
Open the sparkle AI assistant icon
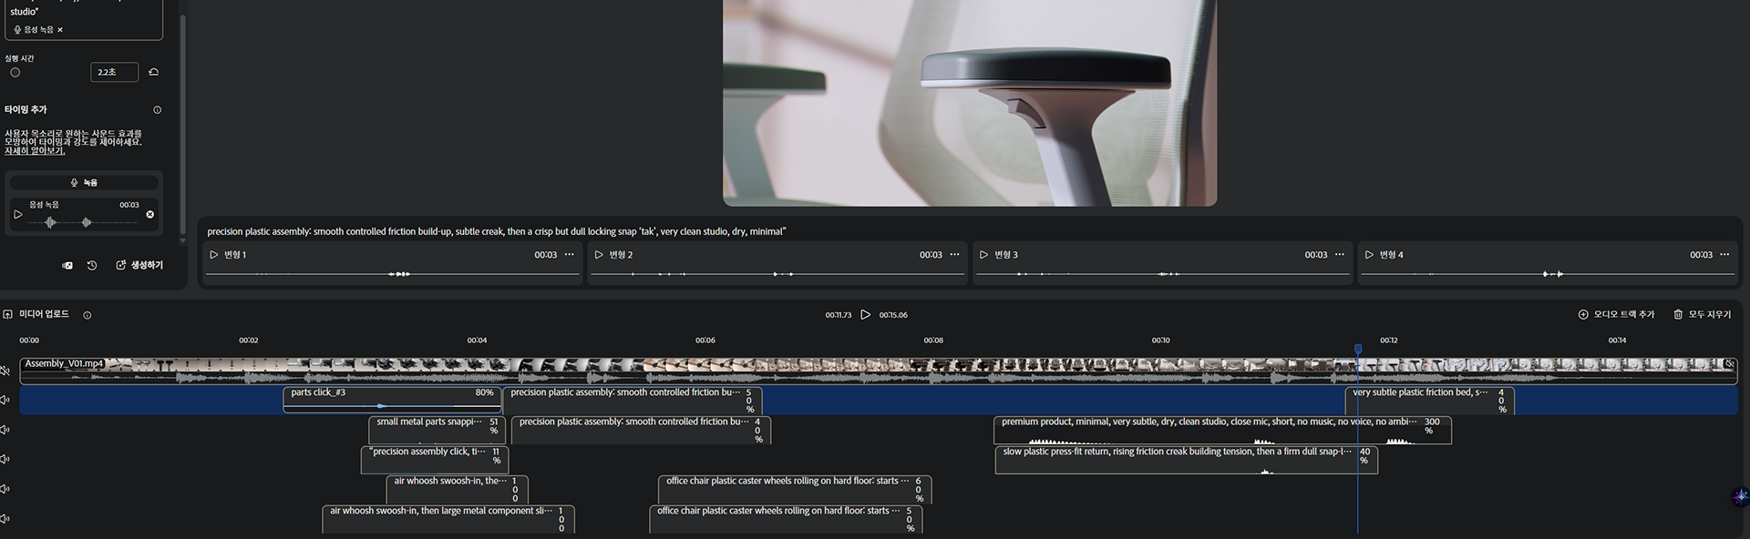click(x=1740, y=496)
